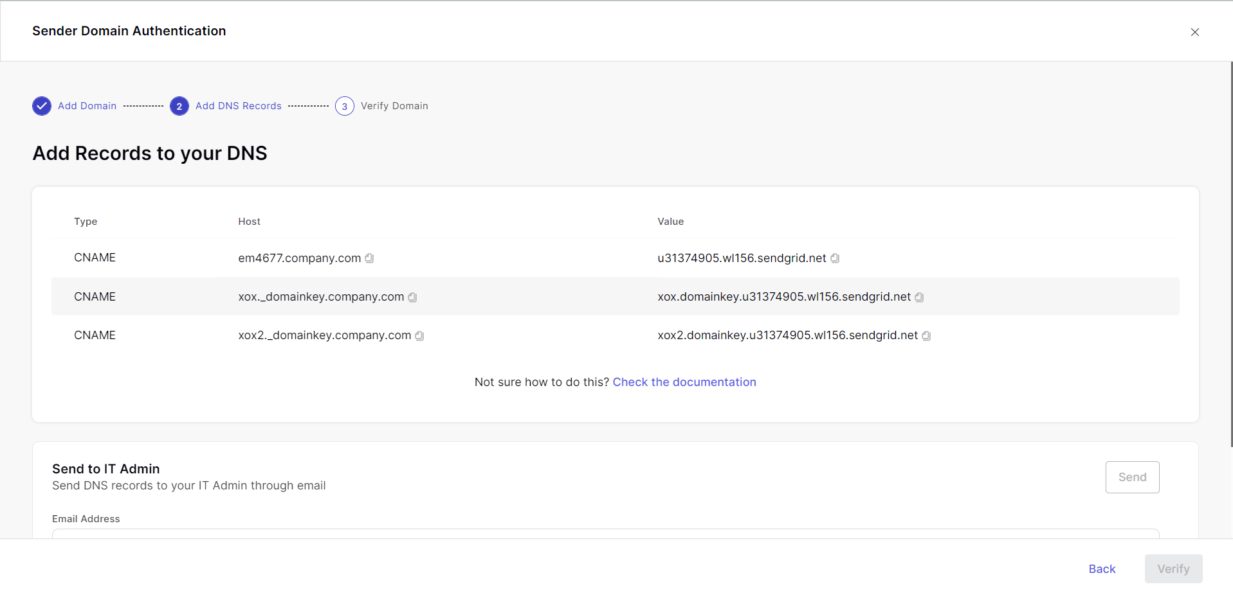The width and height of the screenshot is (1233, 598).
Task: Click the vertical scrollbar on the right
Action: [x=1231, y=257]
